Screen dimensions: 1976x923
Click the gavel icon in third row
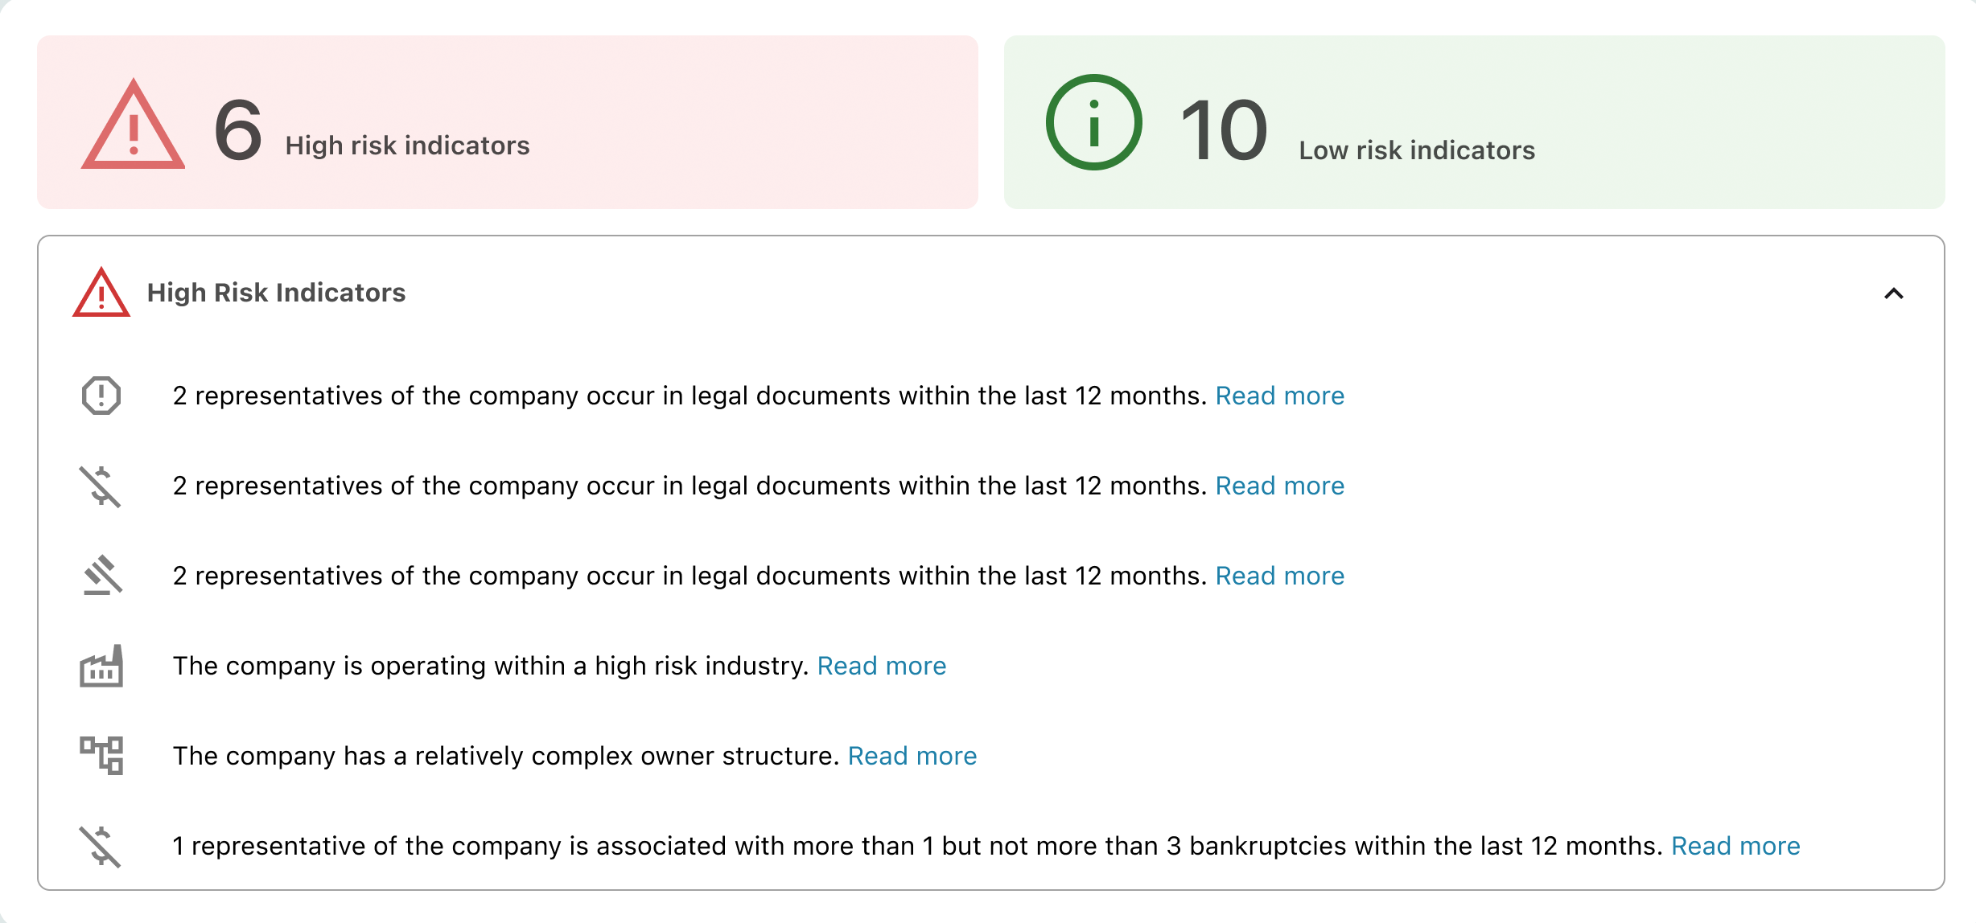102,576
